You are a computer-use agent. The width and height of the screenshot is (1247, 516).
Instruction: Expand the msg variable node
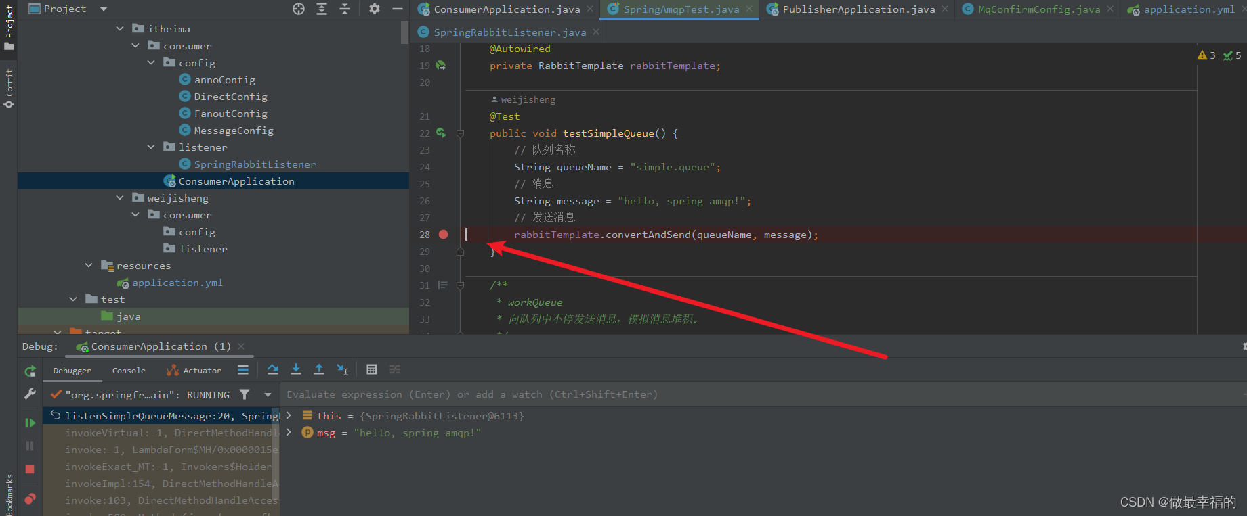pos(289,432)
